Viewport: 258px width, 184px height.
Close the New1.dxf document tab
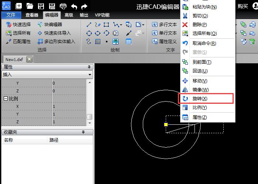[x=30, y=59]
